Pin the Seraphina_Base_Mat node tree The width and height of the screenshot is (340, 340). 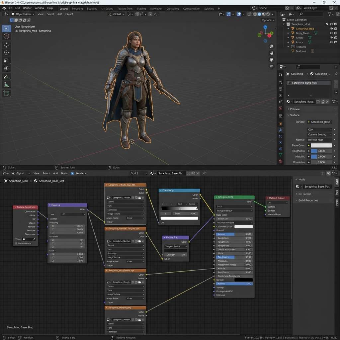click(x=204, y=173)
